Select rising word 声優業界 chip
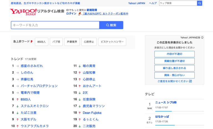The image size is (213, 129). coord(72,42)
